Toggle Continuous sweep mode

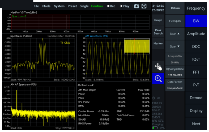tap(97, 6)
